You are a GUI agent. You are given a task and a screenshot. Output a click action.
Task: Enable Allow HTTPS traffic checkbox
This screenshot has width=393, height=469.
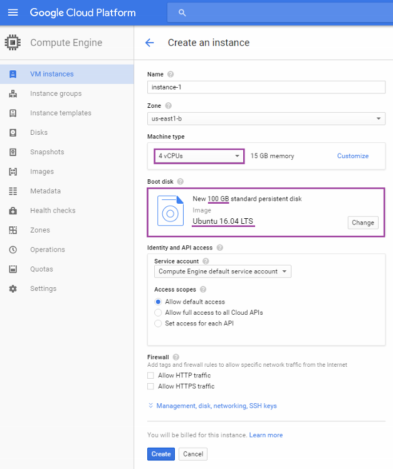[x=150, y=386]
